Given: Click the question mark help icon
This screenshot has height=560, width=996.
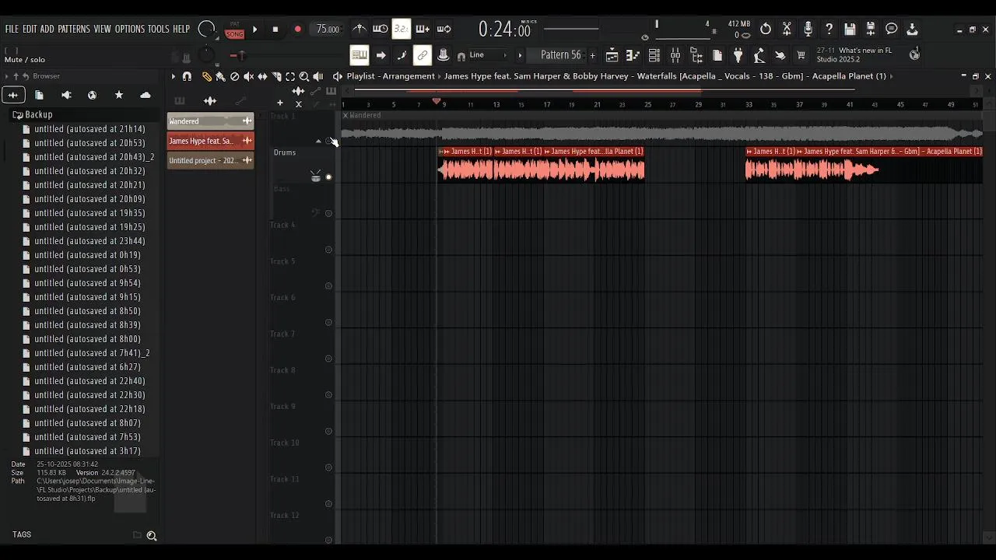Looking at the screenshot, I should point(829,30).
